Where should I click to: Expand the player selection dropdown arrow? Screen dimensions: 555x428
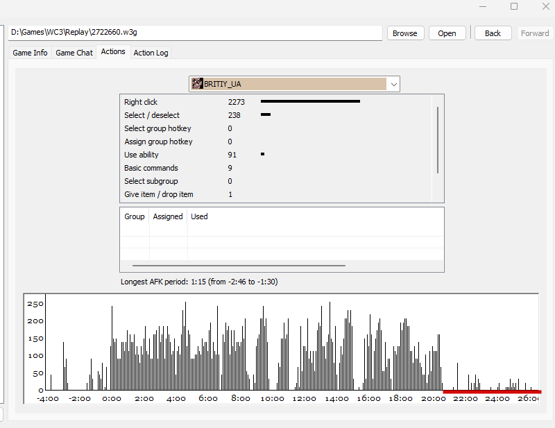coord(393,84)
